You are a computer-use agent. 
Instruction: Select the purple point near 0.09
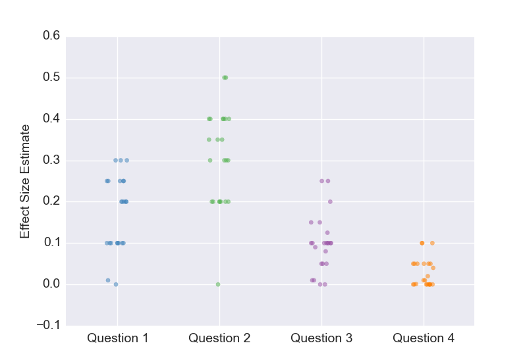click(315, 247)
